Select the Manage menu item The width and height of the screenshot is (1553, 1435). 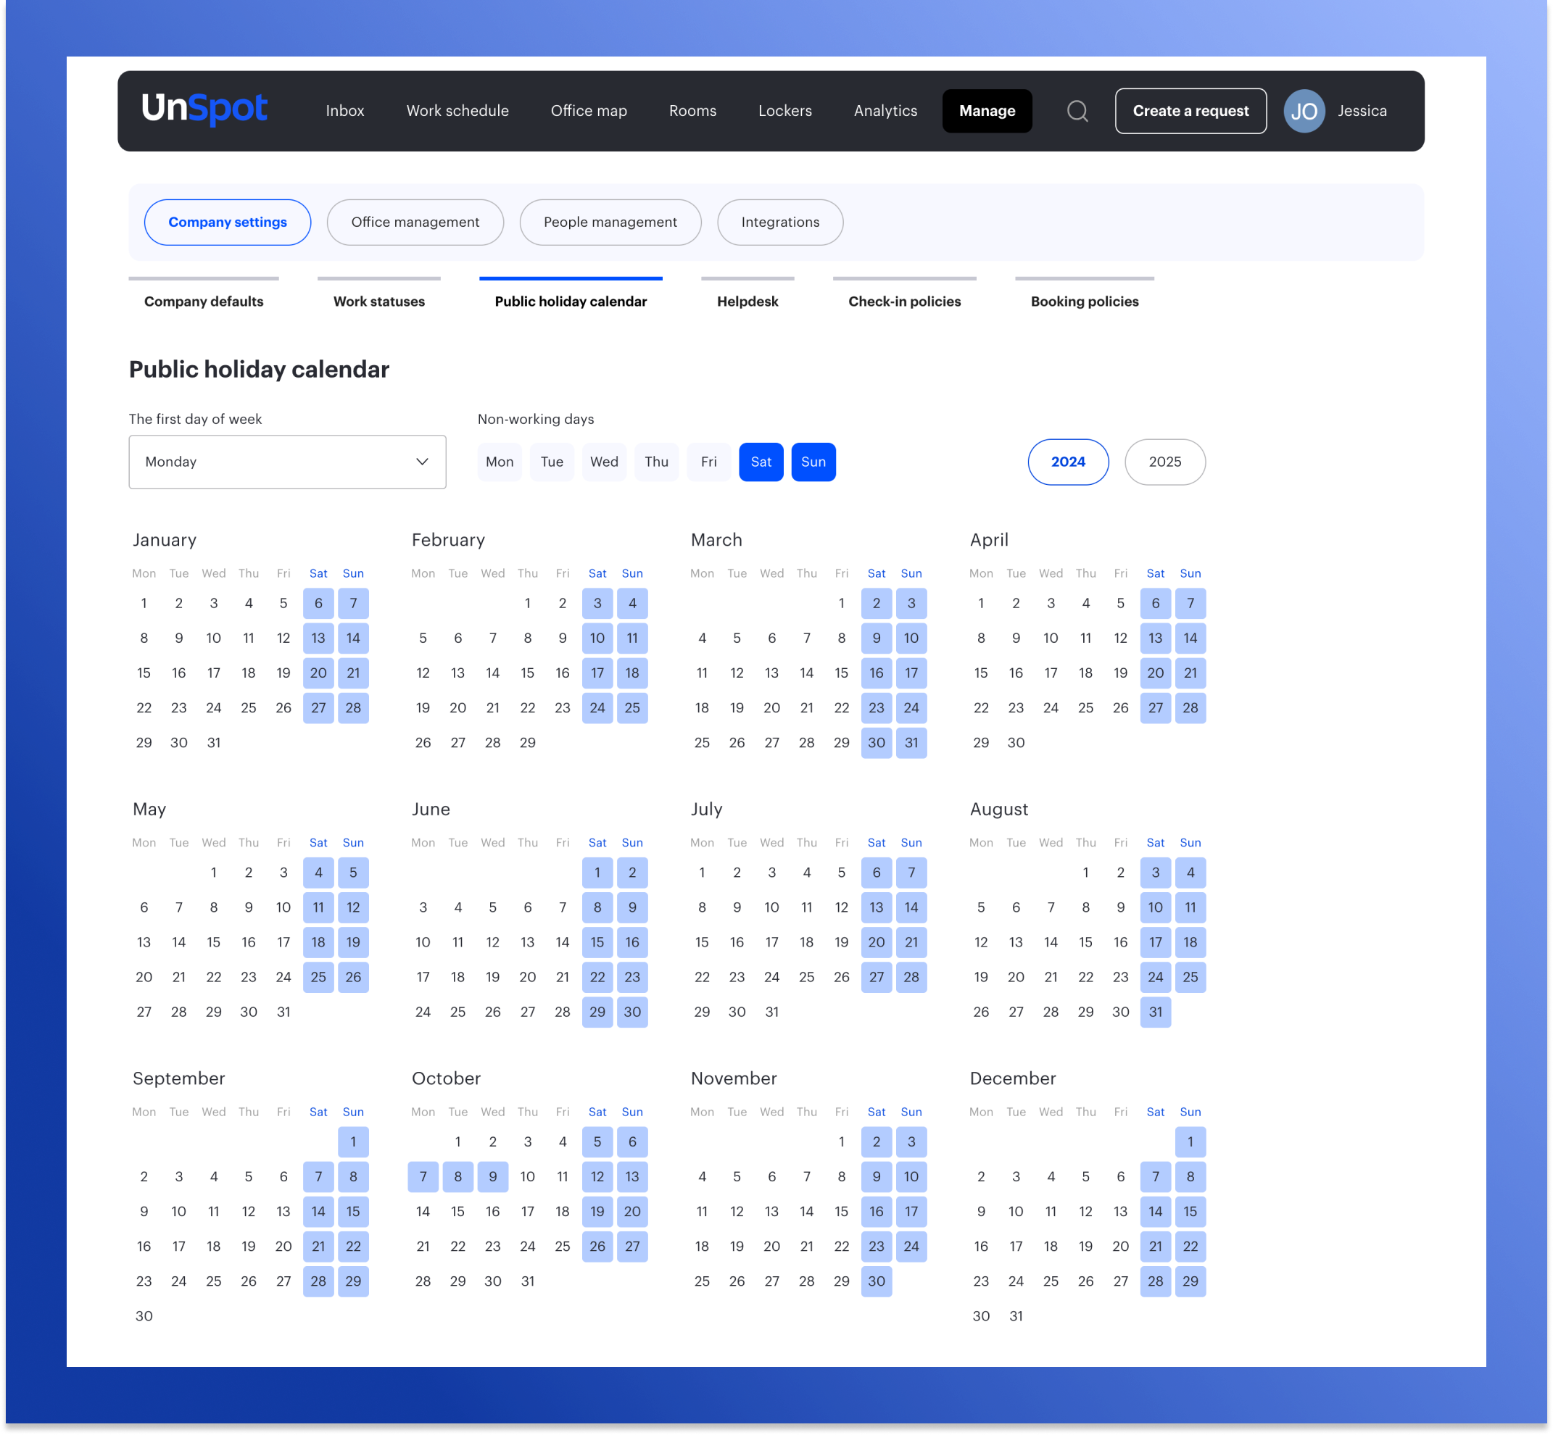987,111
